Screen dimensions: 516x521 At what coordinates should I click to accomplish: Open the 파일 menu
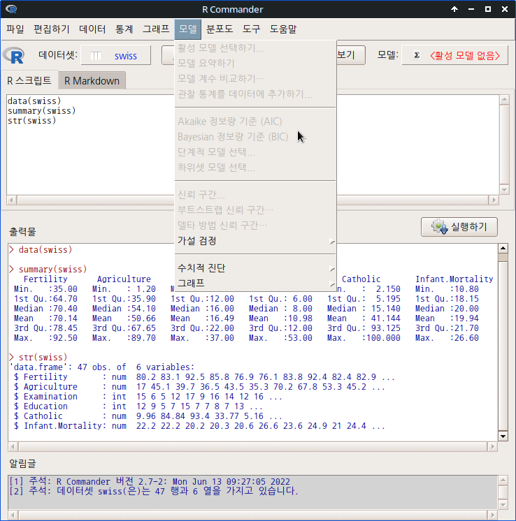[x=15, y=29]
